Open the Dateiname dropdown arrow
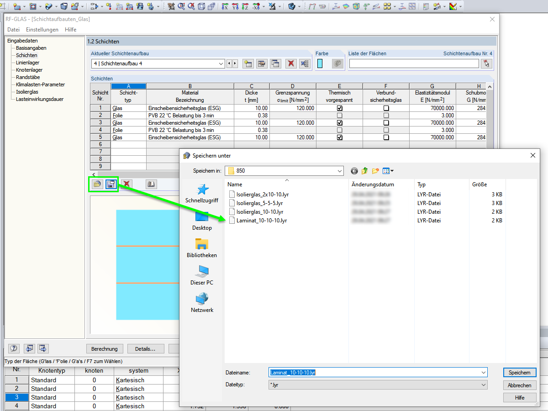This screenshot has width=548, height=411. pyautogui.click(x=484, y=373)
